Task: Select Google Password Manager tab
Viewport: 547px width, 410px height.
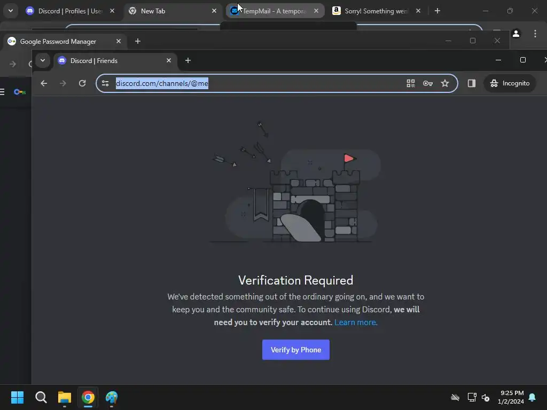Action: [65, 42]
